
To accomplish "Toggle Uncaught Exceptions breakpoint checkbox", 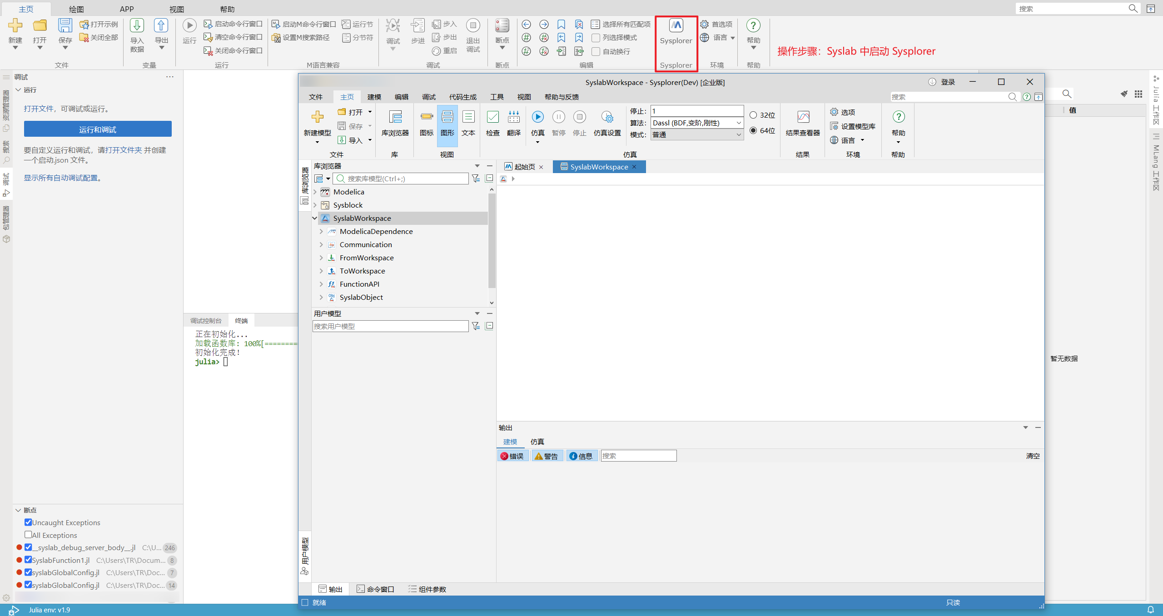I will tap(28, 522).
